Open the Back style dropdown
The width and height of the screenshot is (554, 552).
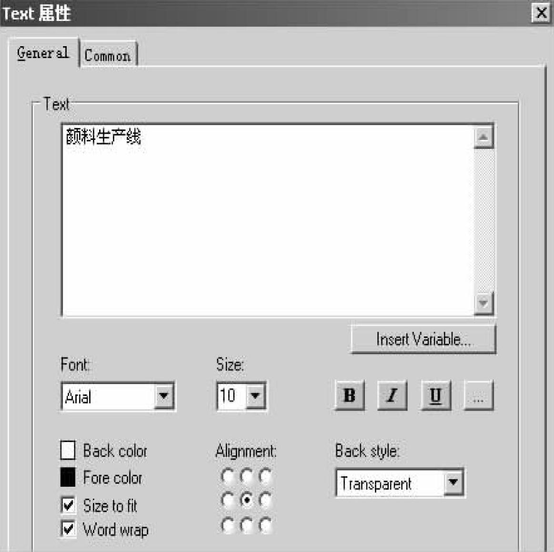click(453, 483)
